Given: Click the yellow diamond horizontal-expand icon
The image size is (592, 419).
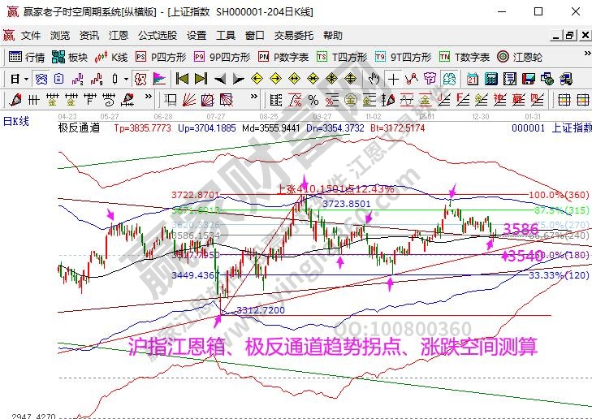Looking at the screenshot, I should point(294,80).
